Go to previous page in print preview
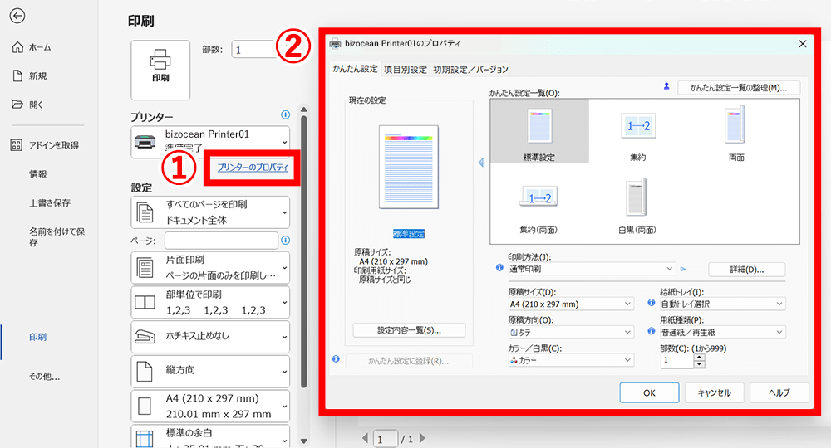 (x=365, y=438)
